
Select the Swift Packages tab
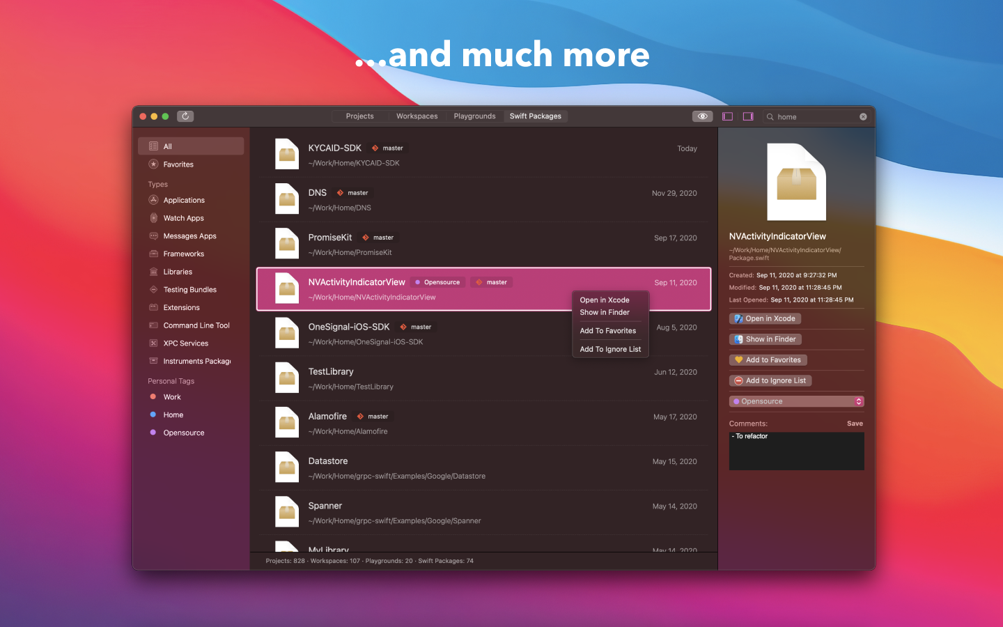pos(536,116)
